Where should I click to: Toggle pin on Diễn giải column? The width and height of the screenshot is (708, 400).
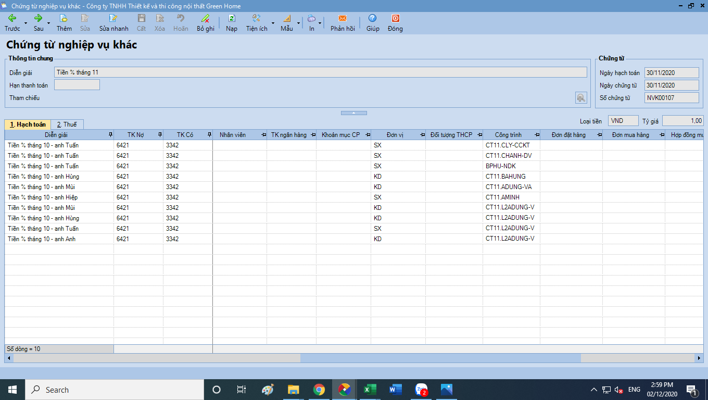[110, 135]
